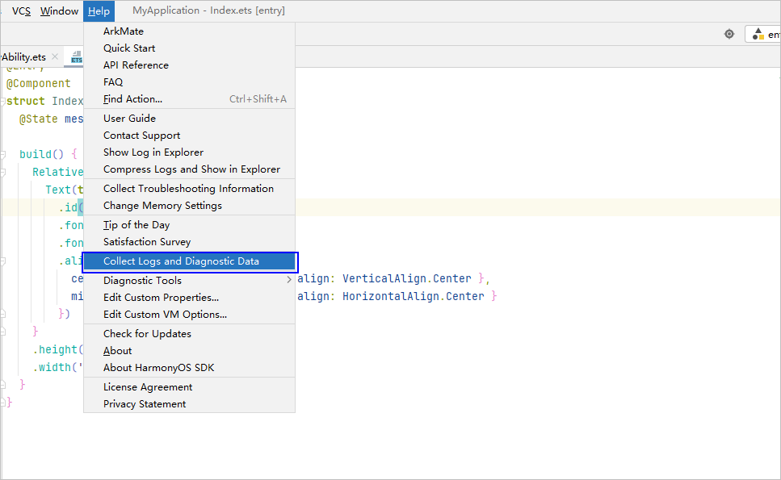Click the ETS file icon on the tab
The width and height of the screenshot is (781, 480).
(77, 57)
